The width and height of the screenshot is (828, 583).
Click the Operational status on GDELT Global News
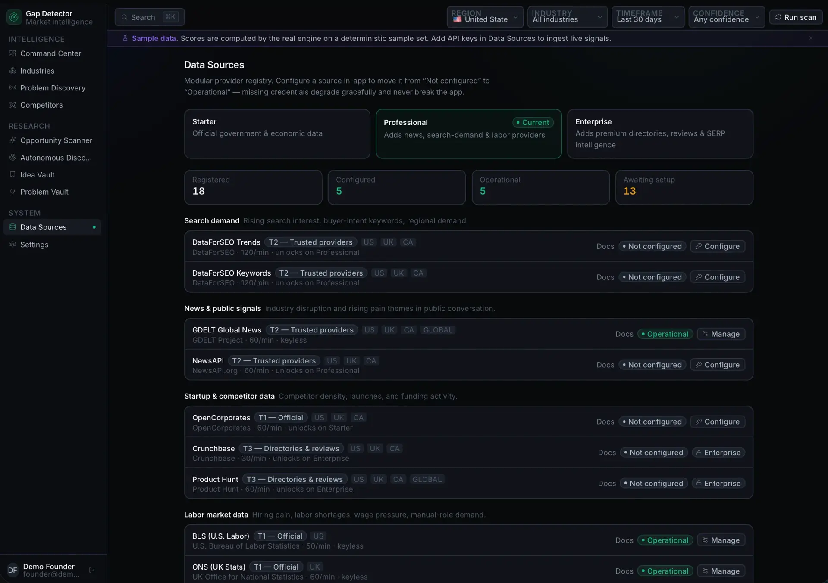[665, 334]
